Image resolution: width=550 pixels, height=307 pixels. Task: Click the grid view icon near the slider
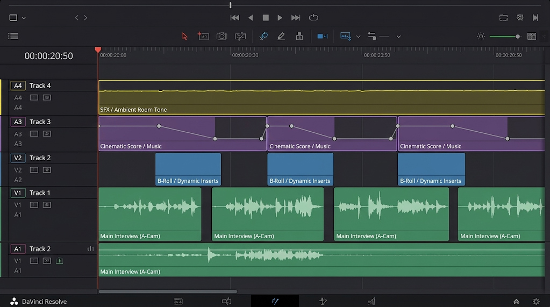(531, 36)
